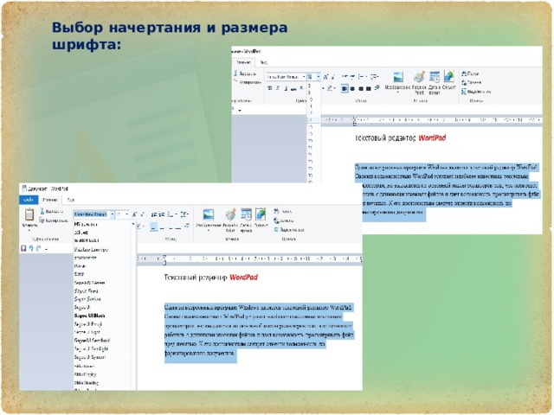The width and height of the screenshot is (554, 415).
Task: Redo icon in lower window quick access
Action: (39, 248)
